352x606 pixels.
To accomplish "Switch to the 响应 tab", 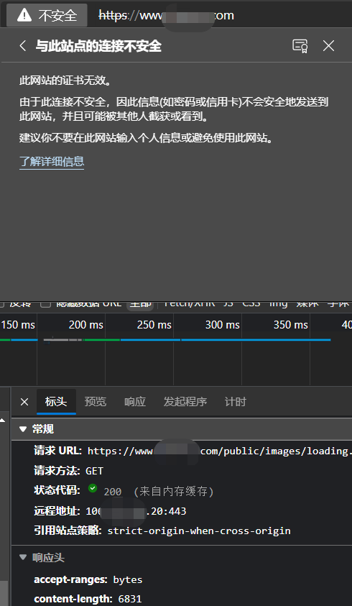I will [x=135, y=402].
